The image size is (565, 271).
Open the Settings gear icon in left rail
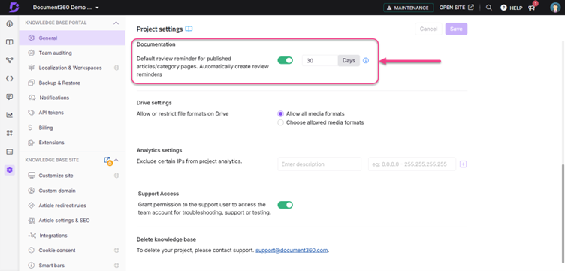tap(9, 170)
